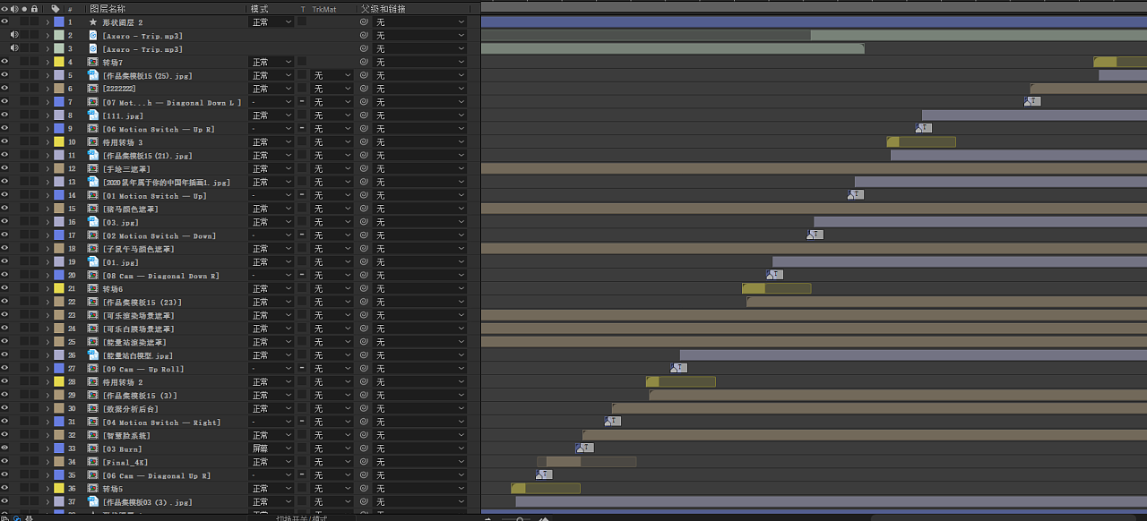Screen dimensions: 1147x521
Task: Click the parent pick whip of 转场7
Action: click(x=364, y=63)
